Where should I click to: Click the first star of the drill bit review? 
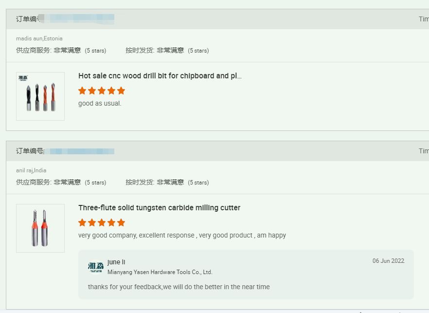click(x=82, y=91)
